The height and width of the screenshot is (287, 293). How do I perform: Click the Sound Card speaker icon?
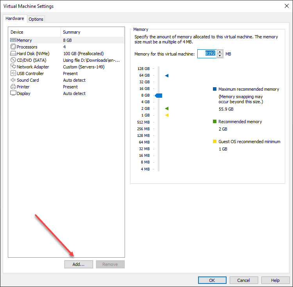(13, 80)
